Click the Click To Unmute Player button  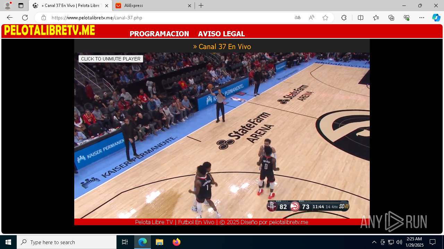coord(111,59)
